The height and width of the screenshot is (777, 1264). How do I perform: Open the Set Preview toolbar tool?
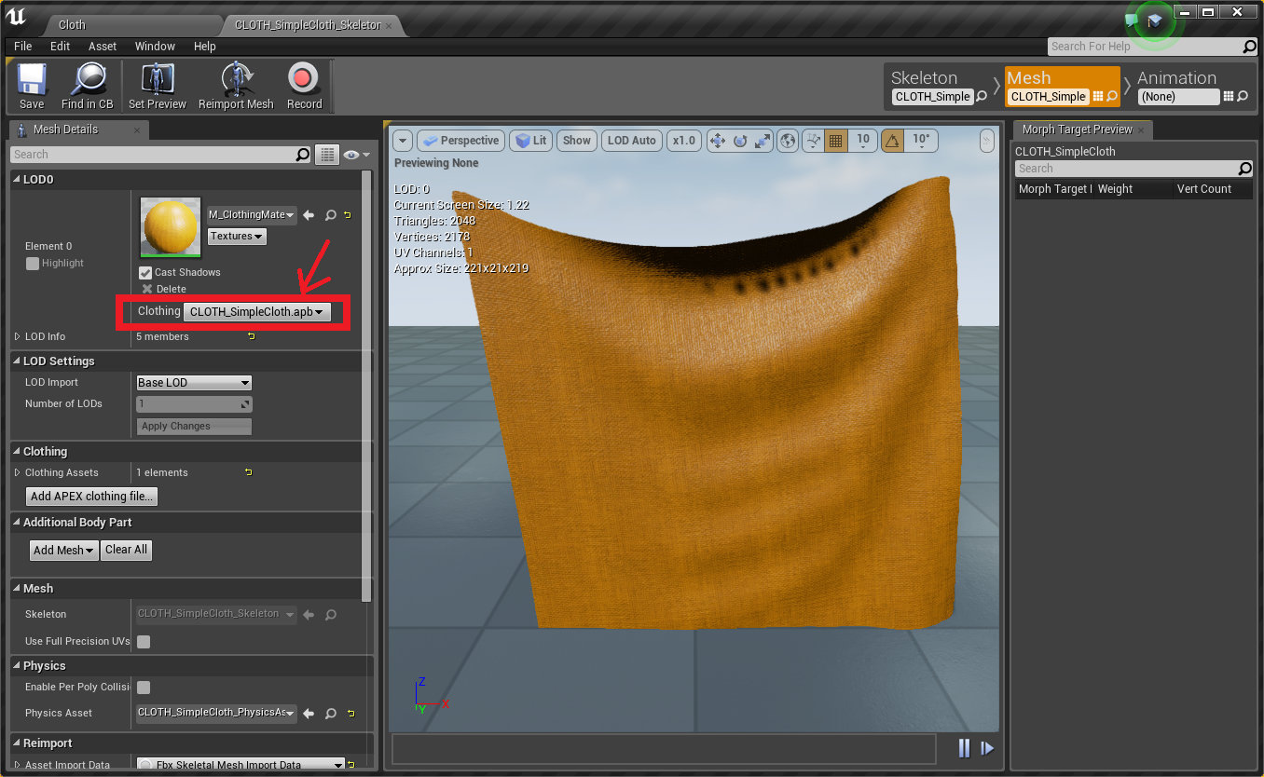158,87
